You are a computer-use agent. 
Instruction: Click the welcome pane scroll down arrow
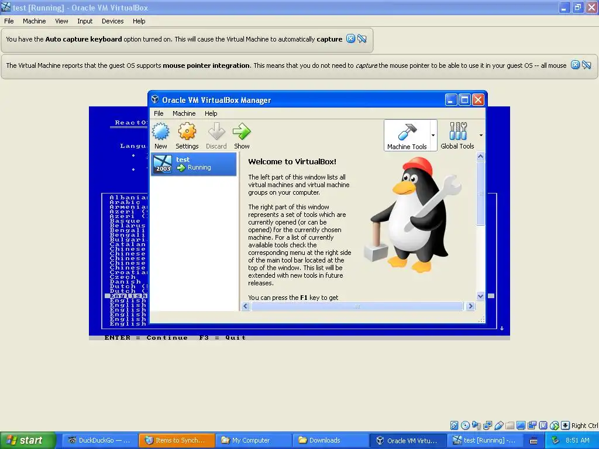(481, 296)
